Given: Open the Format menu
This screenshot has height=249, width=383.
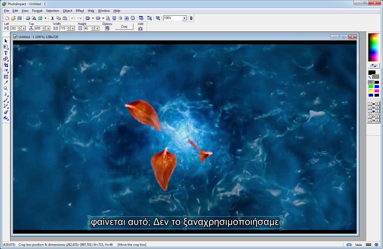Looking at the screenshot, I should point(37,11).
